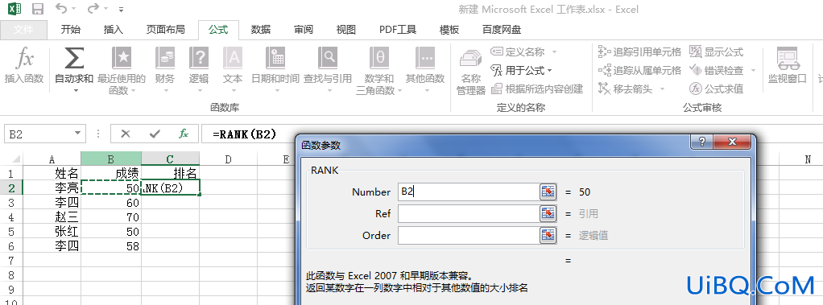Viewport: 823px width, 305px height.
Task: Open the Name Manager
Action: (x=471, y=72)
